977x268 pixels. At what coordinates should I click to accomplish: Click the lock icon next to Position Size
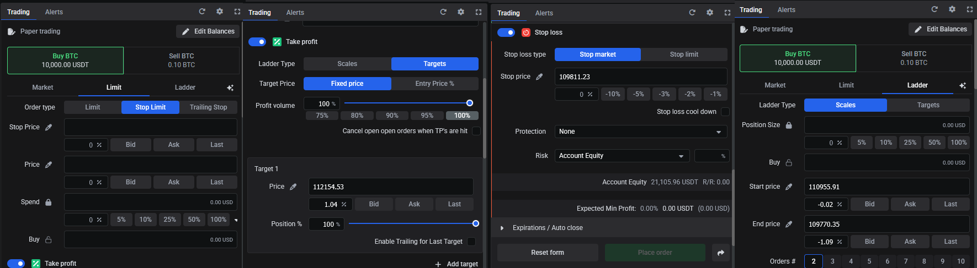coord(789,125)
